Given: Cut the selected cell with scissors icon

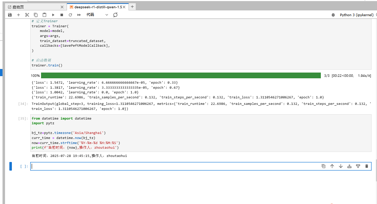Looking at the screenshot, I should tap(27, 15).
